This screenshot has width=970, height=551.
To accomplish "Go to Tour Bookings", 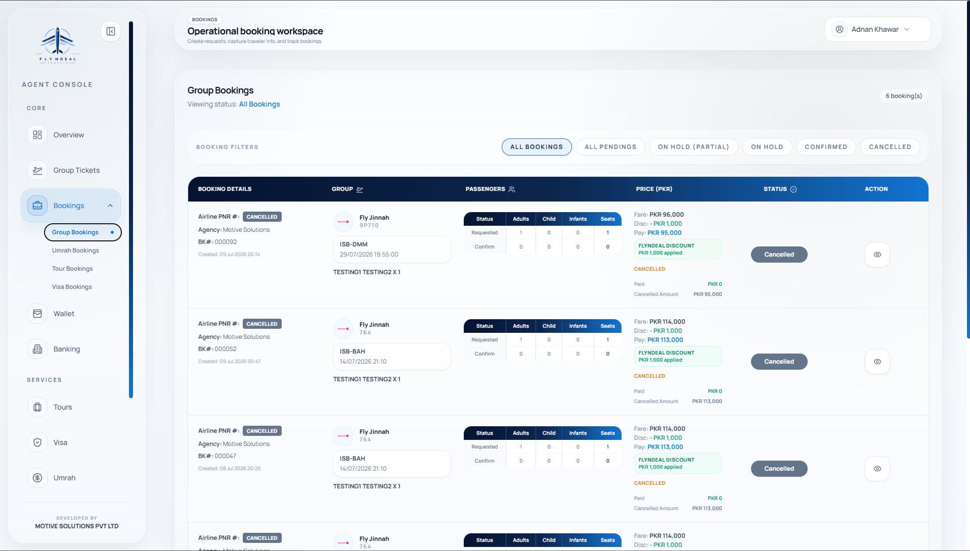I will [72, 269].
